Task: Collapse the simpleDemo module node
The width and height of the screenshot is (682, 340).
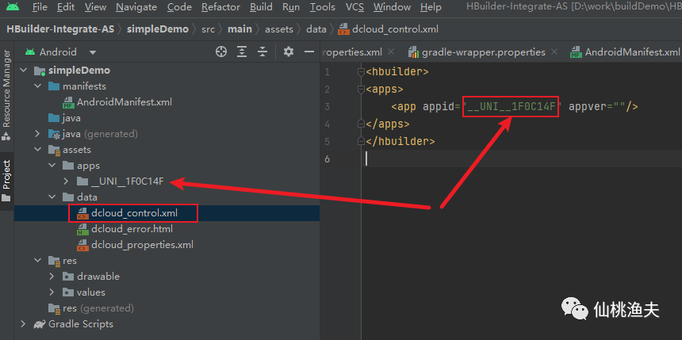Action: click(x=23, y=71)
